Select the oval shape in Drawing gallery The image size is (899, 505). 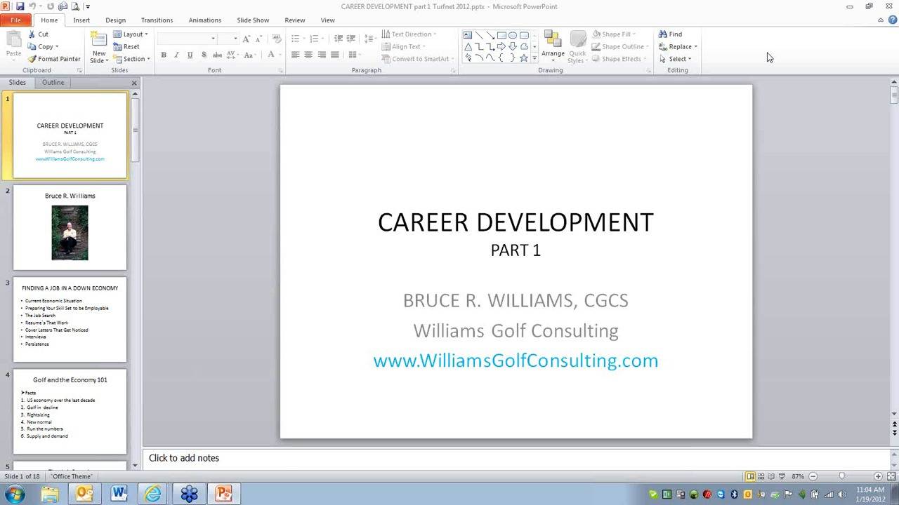coord(511,34)
